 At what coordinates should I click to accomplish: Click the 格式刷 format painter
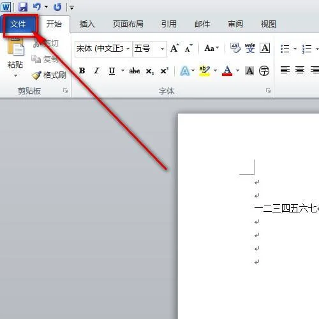pyautogui.click(x=49, y=75)
